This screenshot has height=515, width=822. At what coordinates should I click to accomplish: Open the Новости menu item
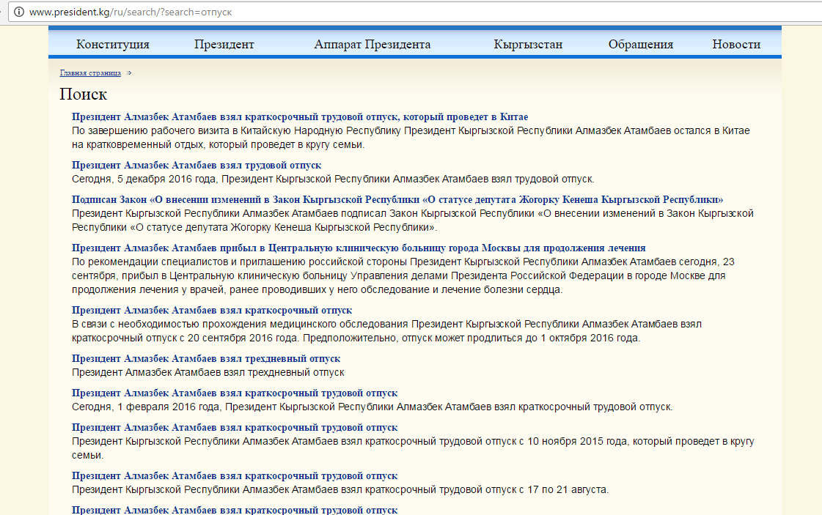(735, 44)
